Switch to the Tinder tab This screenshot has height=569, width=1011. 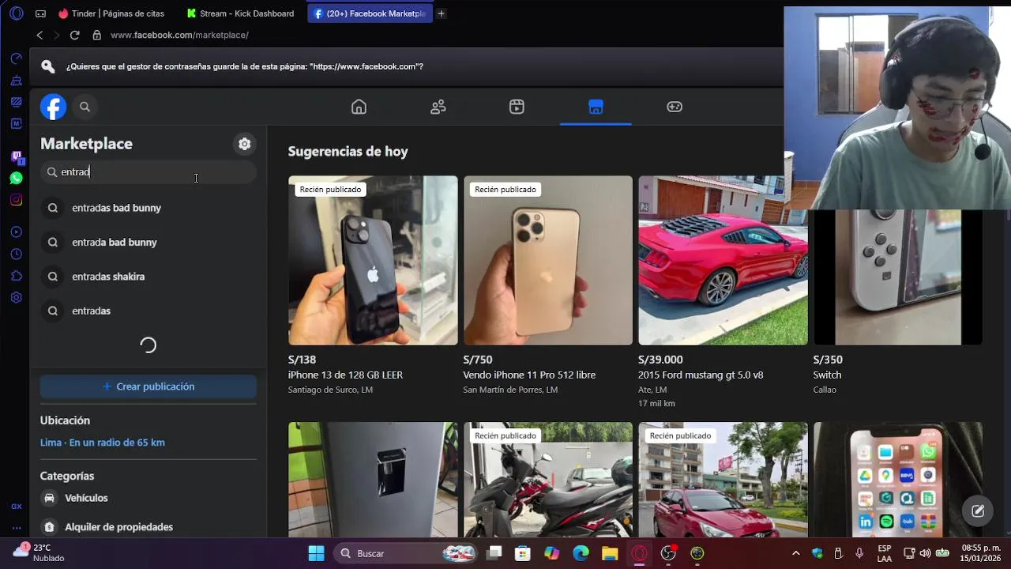click(x=114, y=13)
